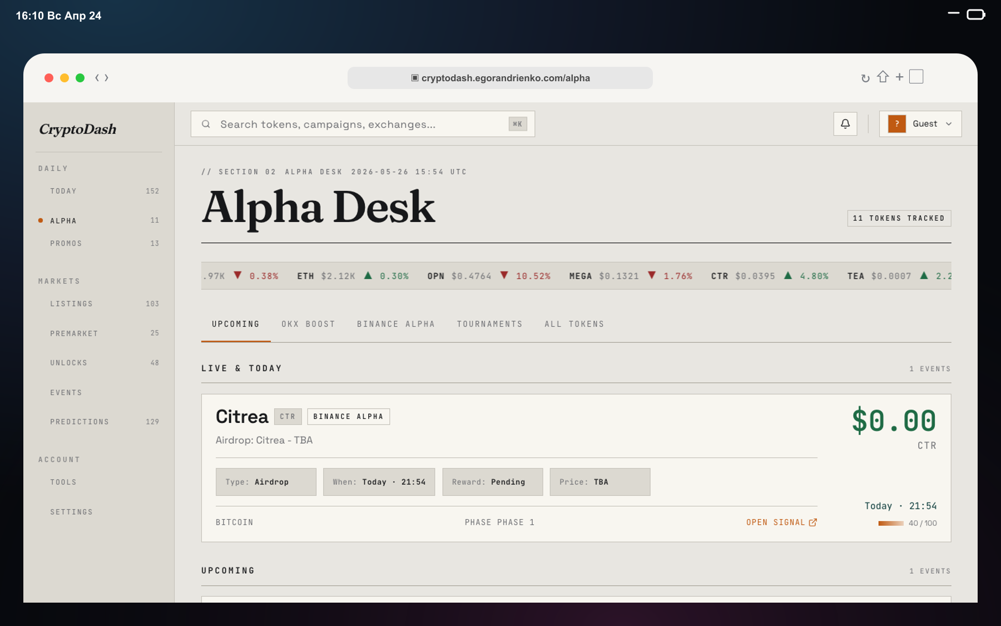1001x626 pixels.
Task: Switch to the All Tokens tab
Action: tap(574, 324)
